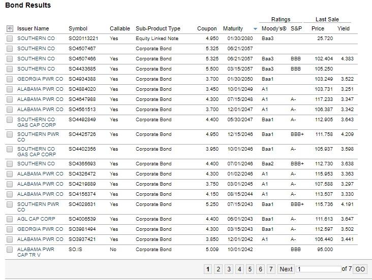Click the Next page button
This screenshot has width=372, height=280.
pos(286,269)
